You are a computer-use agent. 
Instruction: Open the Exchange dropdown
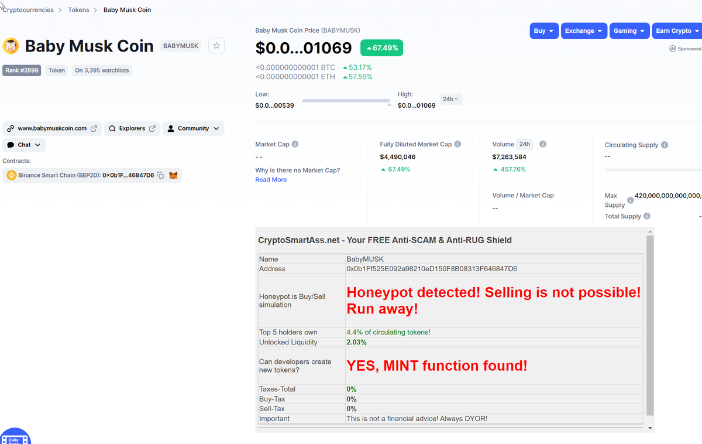[584, 31]
